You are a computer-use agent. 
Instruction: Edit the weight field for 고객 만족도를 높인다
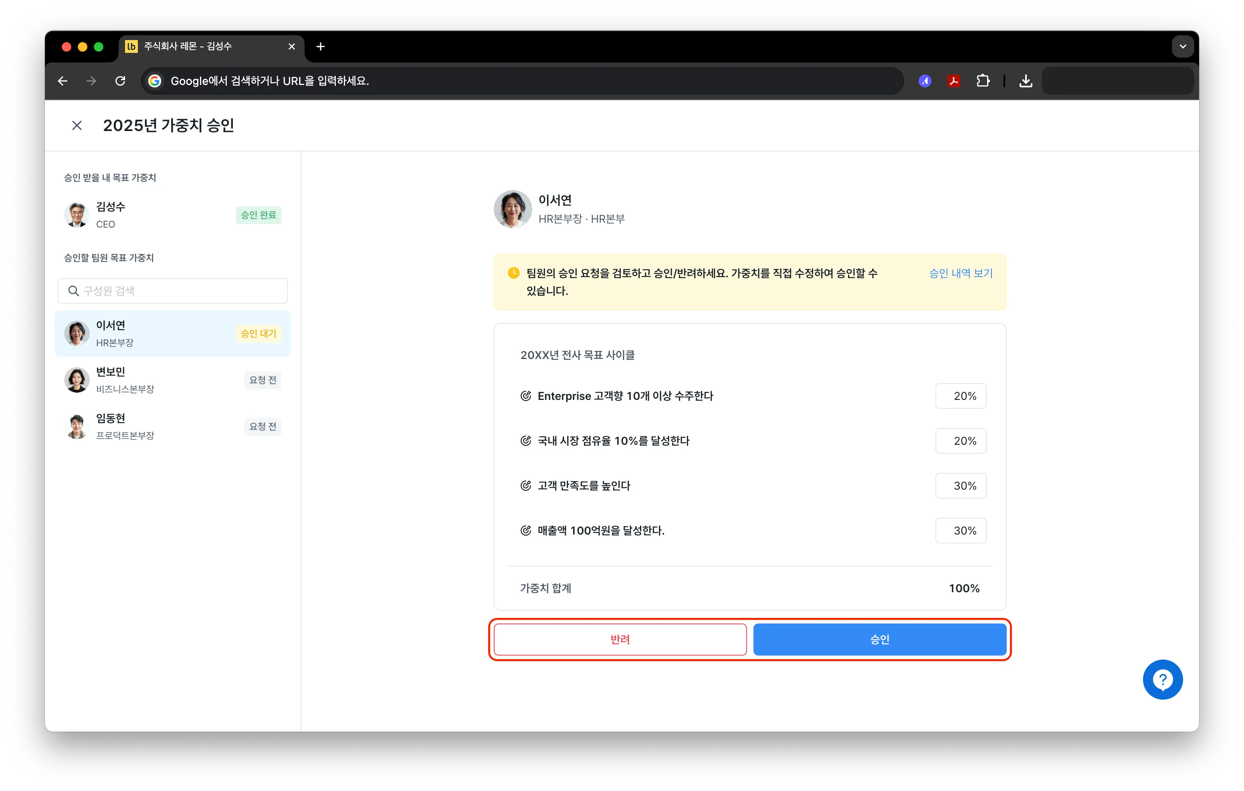pyautogui.click(x=960, y=486)
